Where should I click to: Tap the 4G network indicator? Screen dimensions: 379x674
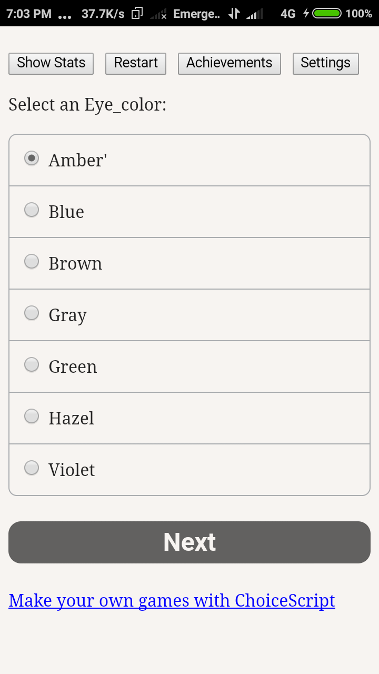click(x=288, y=14)
